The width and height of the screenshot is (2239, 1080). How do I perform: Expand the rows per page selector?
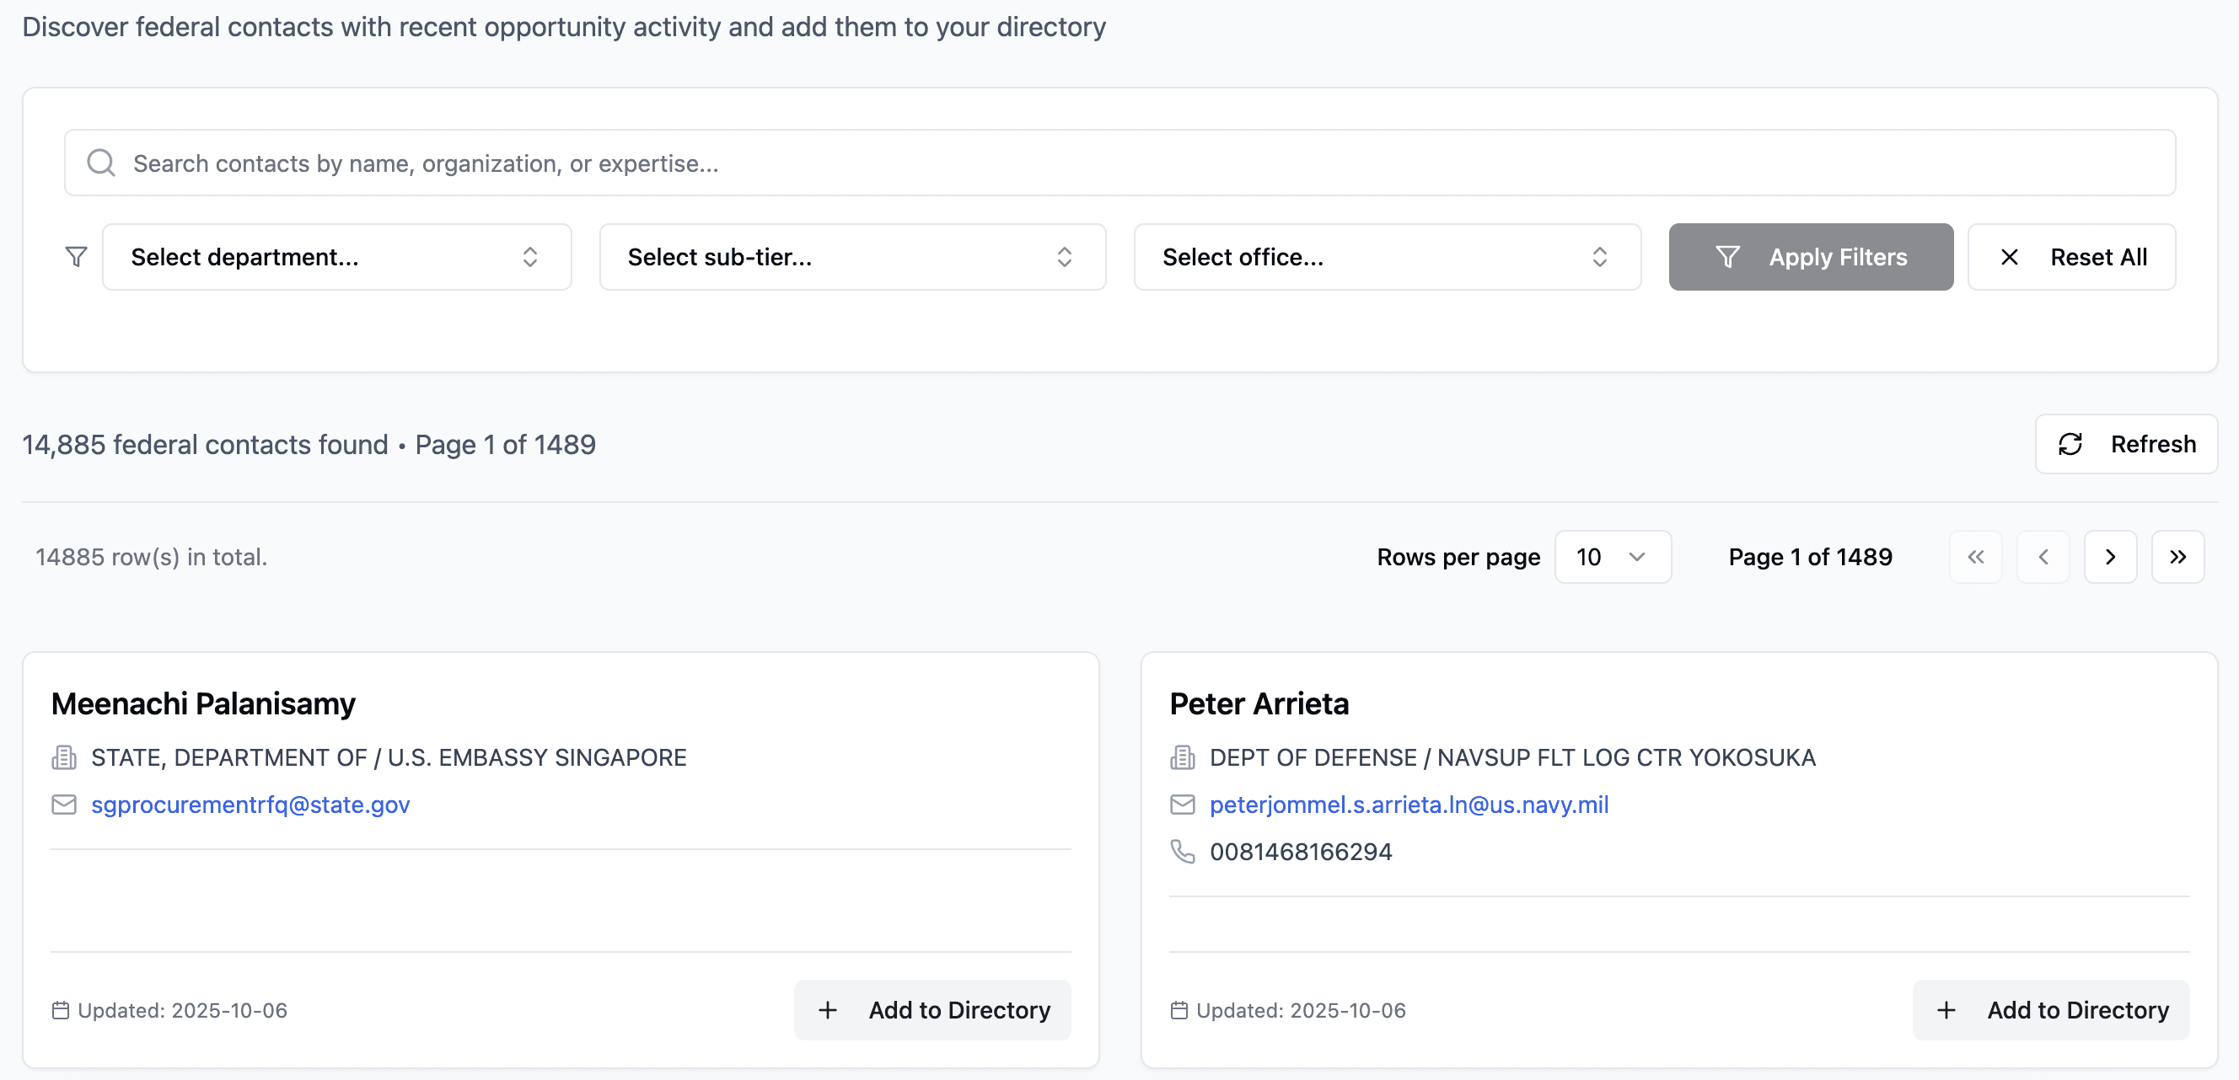[x=1612, y=557]
